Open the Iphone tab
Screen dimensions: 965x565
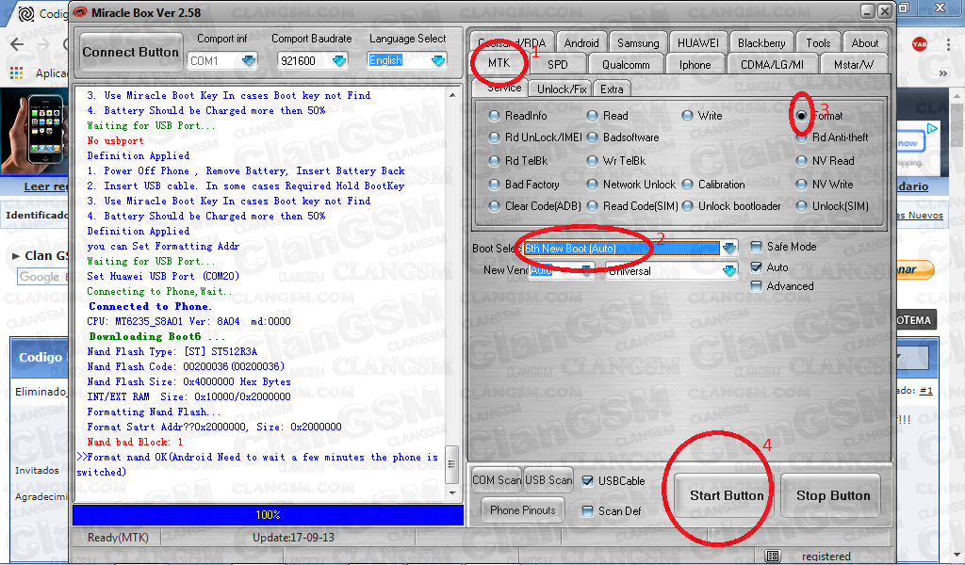coord(695,65)
